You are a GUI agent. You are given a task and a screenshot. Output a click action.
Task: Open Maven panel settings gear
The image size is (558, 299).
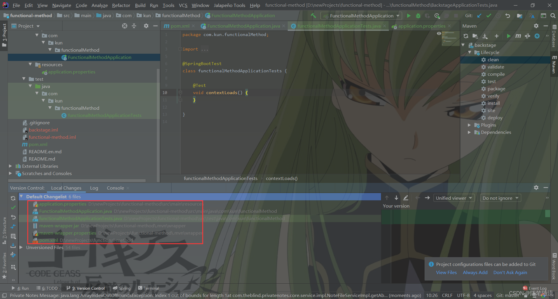click(x=536, y=26)
